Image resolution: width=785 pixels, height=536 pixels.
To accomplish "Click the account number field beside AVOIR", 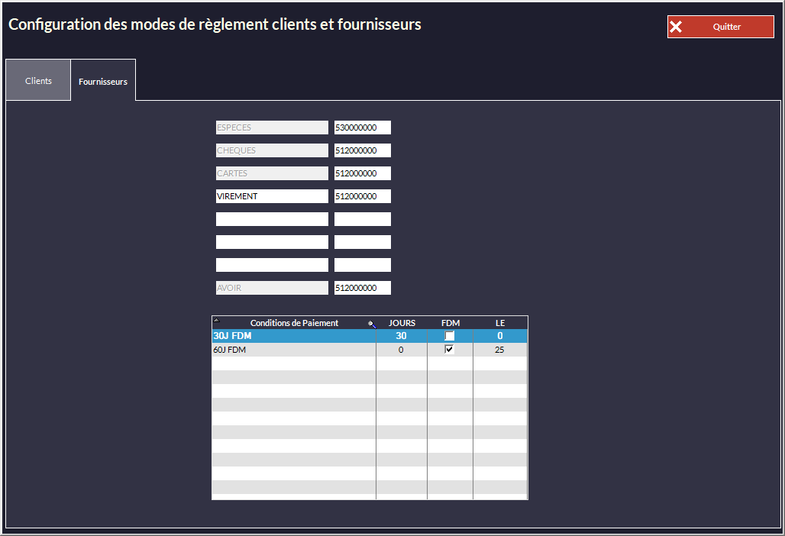I will click(363, 288).
